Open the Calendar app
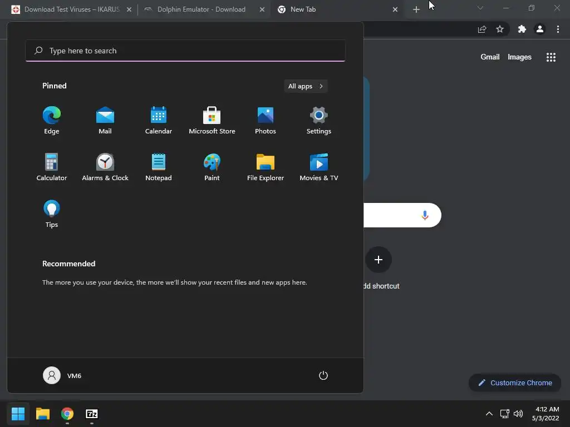The height and width of the screenshot is (427, 570). (x=159, y=121)
